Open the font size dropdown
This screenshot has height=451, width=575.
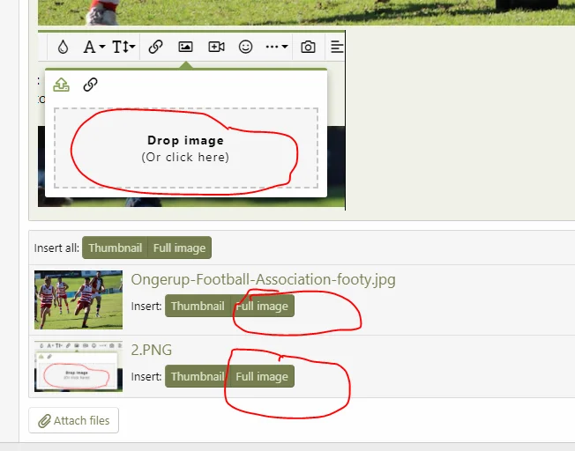pyautogui.click(x=123, y=47)
